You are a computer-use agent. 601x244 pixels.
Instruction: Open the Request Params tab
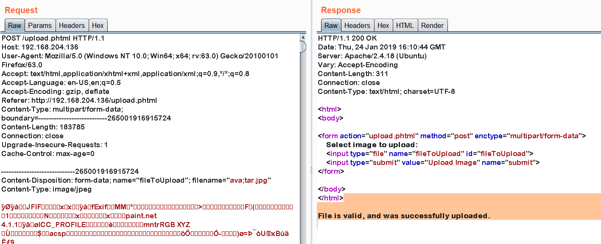tap(40, 25)
